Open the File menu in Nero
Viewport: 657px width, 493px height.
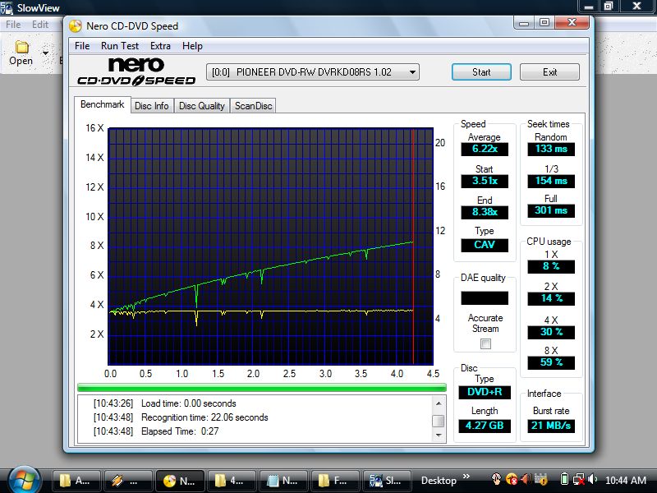pos(82,46)
